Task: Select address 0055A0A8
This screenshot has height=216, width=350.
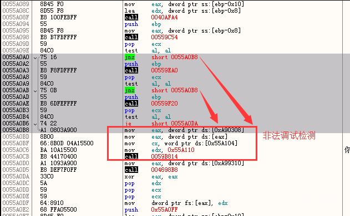Action: (16, 77)
